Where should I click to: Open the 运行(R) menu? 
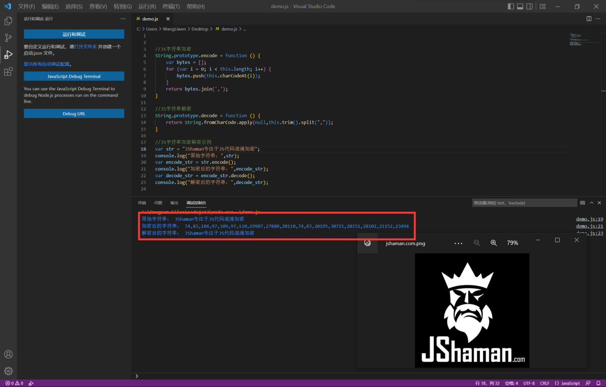pyautogui.click(x=147, y=7)
